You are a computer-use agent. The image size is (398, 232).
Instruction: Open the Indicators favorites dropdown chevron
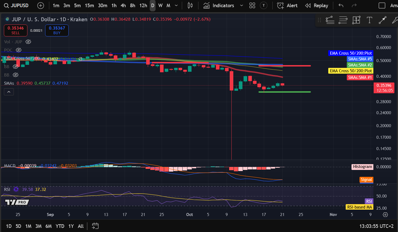coord(241,6)
